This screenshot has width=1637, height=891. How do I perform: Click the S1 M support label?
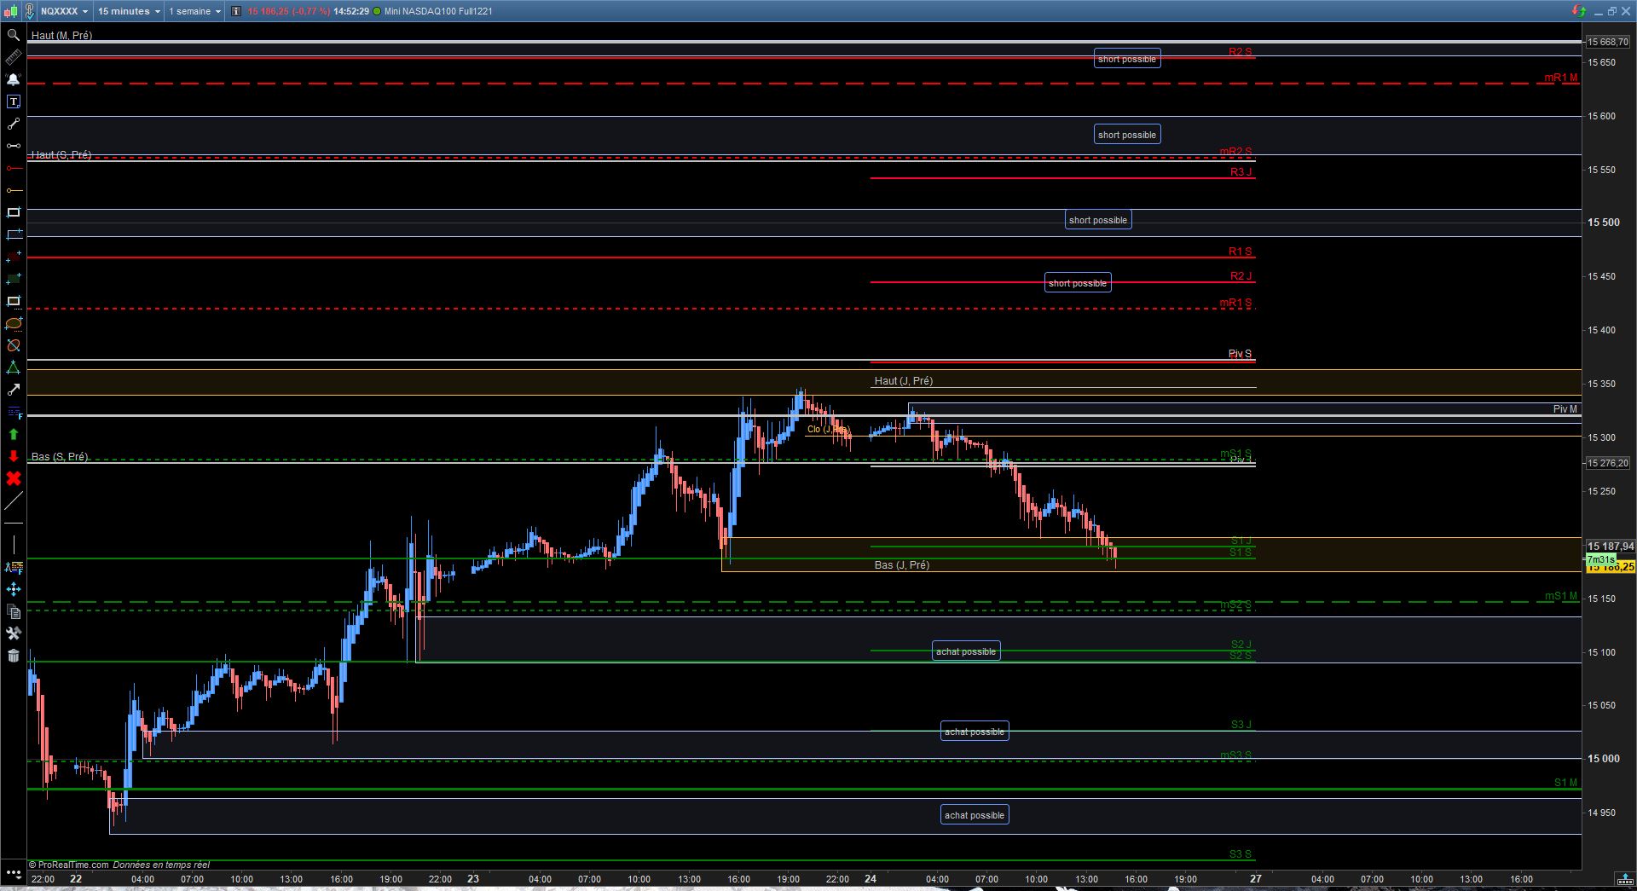click(x=1565, y=783)
